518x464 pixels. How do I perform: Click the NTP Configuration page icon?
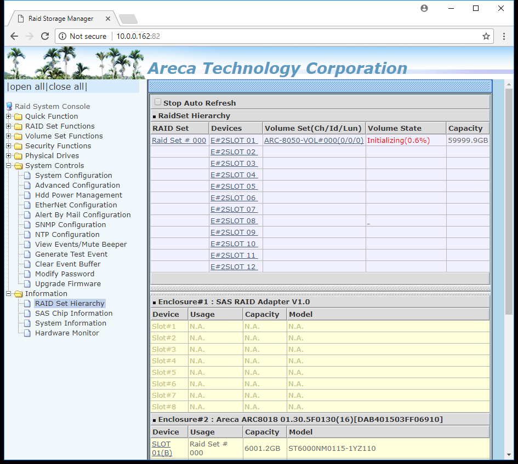click(x=28, y=235)
